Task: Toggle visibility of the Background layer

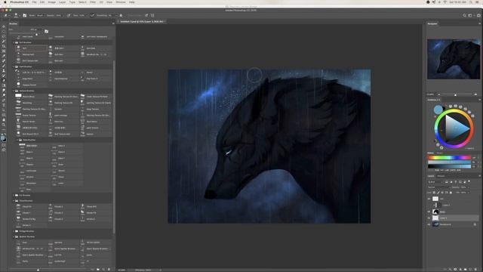Action: click(429, 224)
